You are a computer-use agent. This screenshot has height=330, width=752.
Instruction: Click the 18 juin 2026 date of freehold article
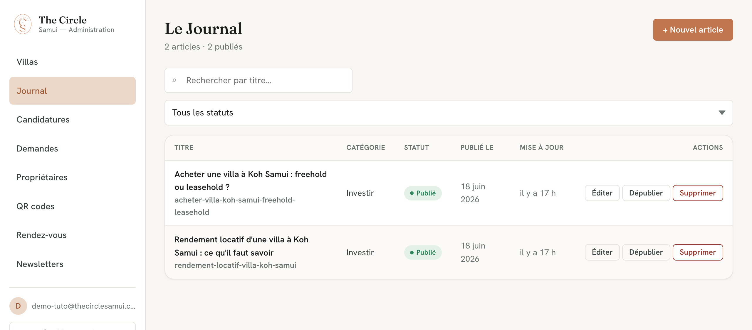pyautogui.click(x=473, y=193)
